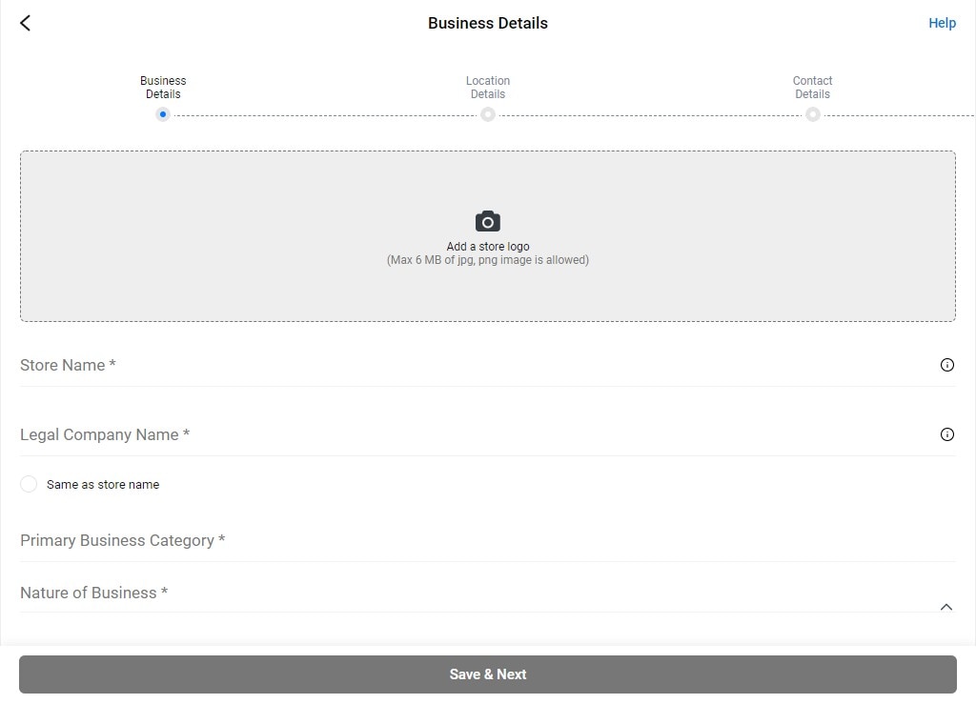Screen dimensions: 976x704
Task: Open the Legal Company Name info tooltip icon
Action: coord(946,434)
